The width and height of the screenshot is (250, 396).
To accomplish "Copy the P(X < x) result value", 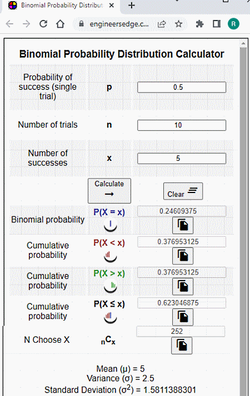I will pos(183,256).
